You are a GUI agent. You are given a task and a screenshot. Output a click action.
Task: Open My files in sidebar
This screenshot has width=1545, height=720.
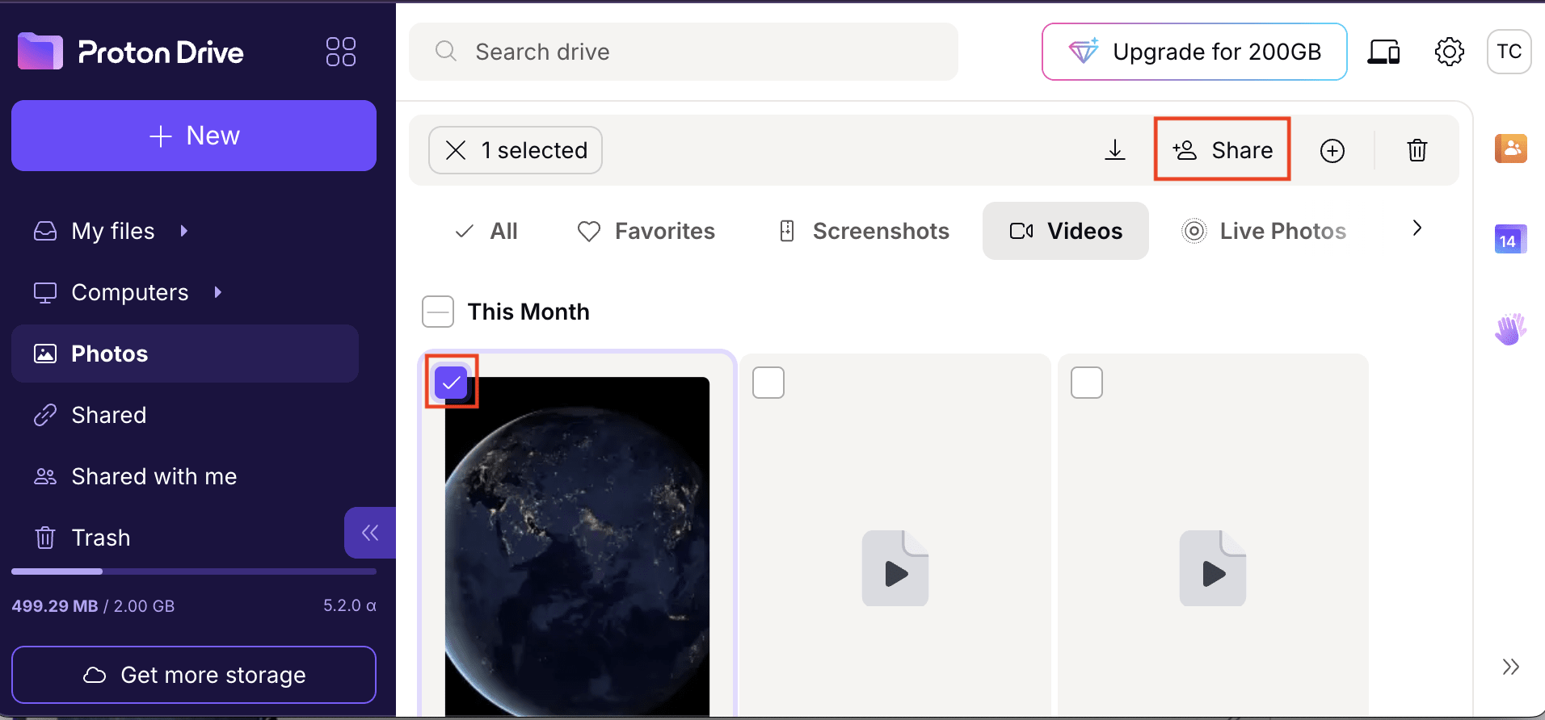(112, 231)
